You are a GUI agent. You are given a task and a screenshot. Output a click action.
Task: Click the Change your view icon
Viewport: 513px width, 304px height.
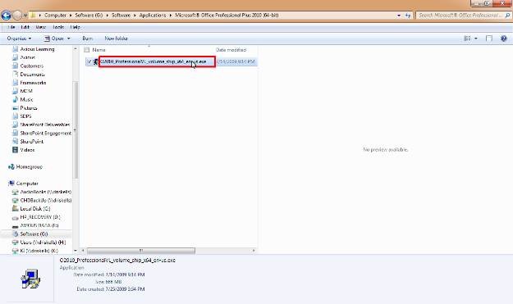(467, 39)
